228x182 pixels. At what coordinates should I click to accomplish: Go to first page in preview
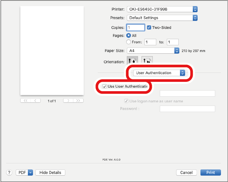click(x=25, y=101)
